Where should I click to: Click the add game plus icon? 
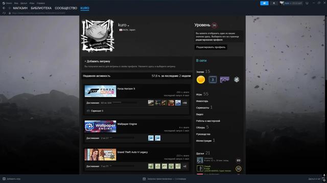(4, 178)
